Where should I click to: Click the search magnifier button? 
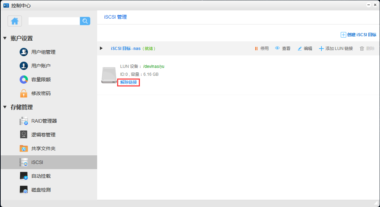pyautogui.click(x=85, y=21)
